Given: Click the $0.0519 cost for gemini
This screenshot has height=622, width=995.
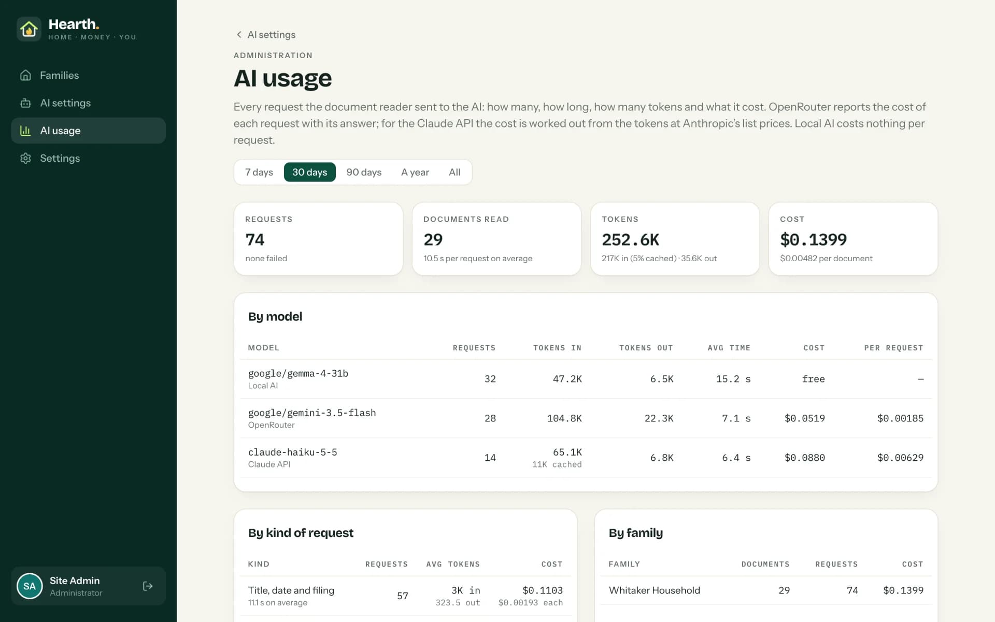Looking at the screenshot, I should pyautogui.click(x=804, y=418).
